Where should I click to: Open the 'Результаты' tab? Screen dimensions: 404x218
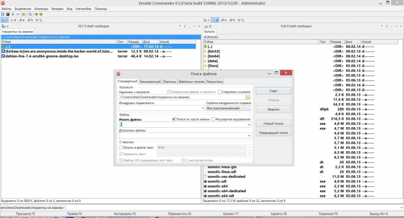[x=215, y=82]
